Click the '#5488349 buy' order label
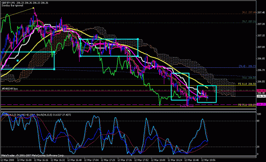The width and height of the screenshot is (266, 162). click(10, 89)
